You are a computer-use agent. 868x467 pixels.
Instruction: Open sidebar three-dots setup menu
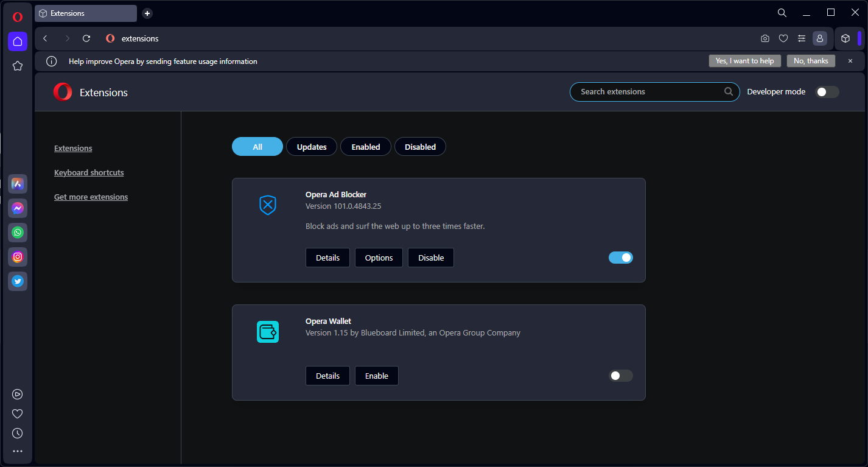tap(18, 452)
